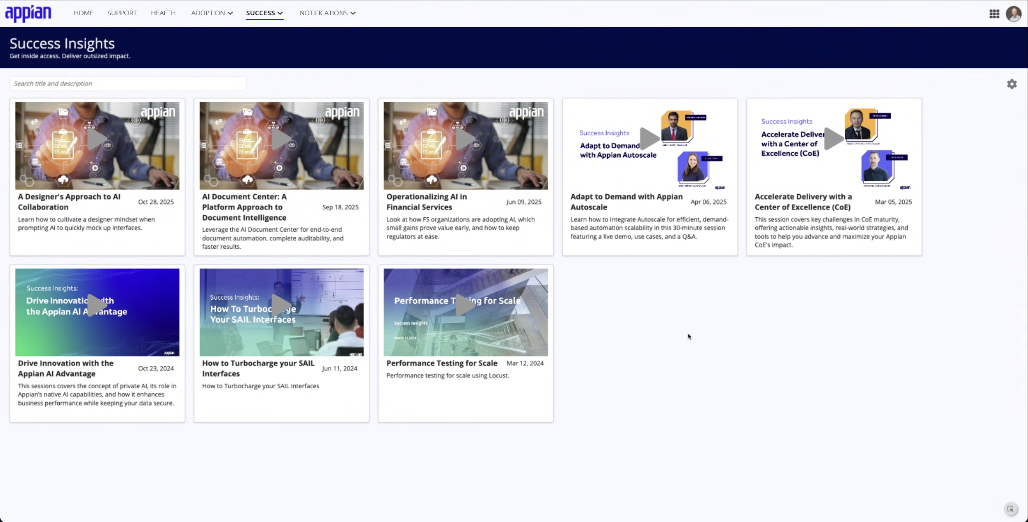Play the Designer's Approach to AI Collaboration video

pyautogui.click(x=97, y=139)
